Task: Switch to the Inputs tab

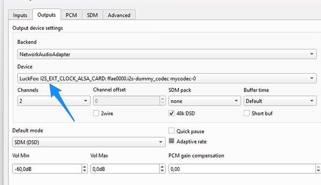Action: point(20,15)
